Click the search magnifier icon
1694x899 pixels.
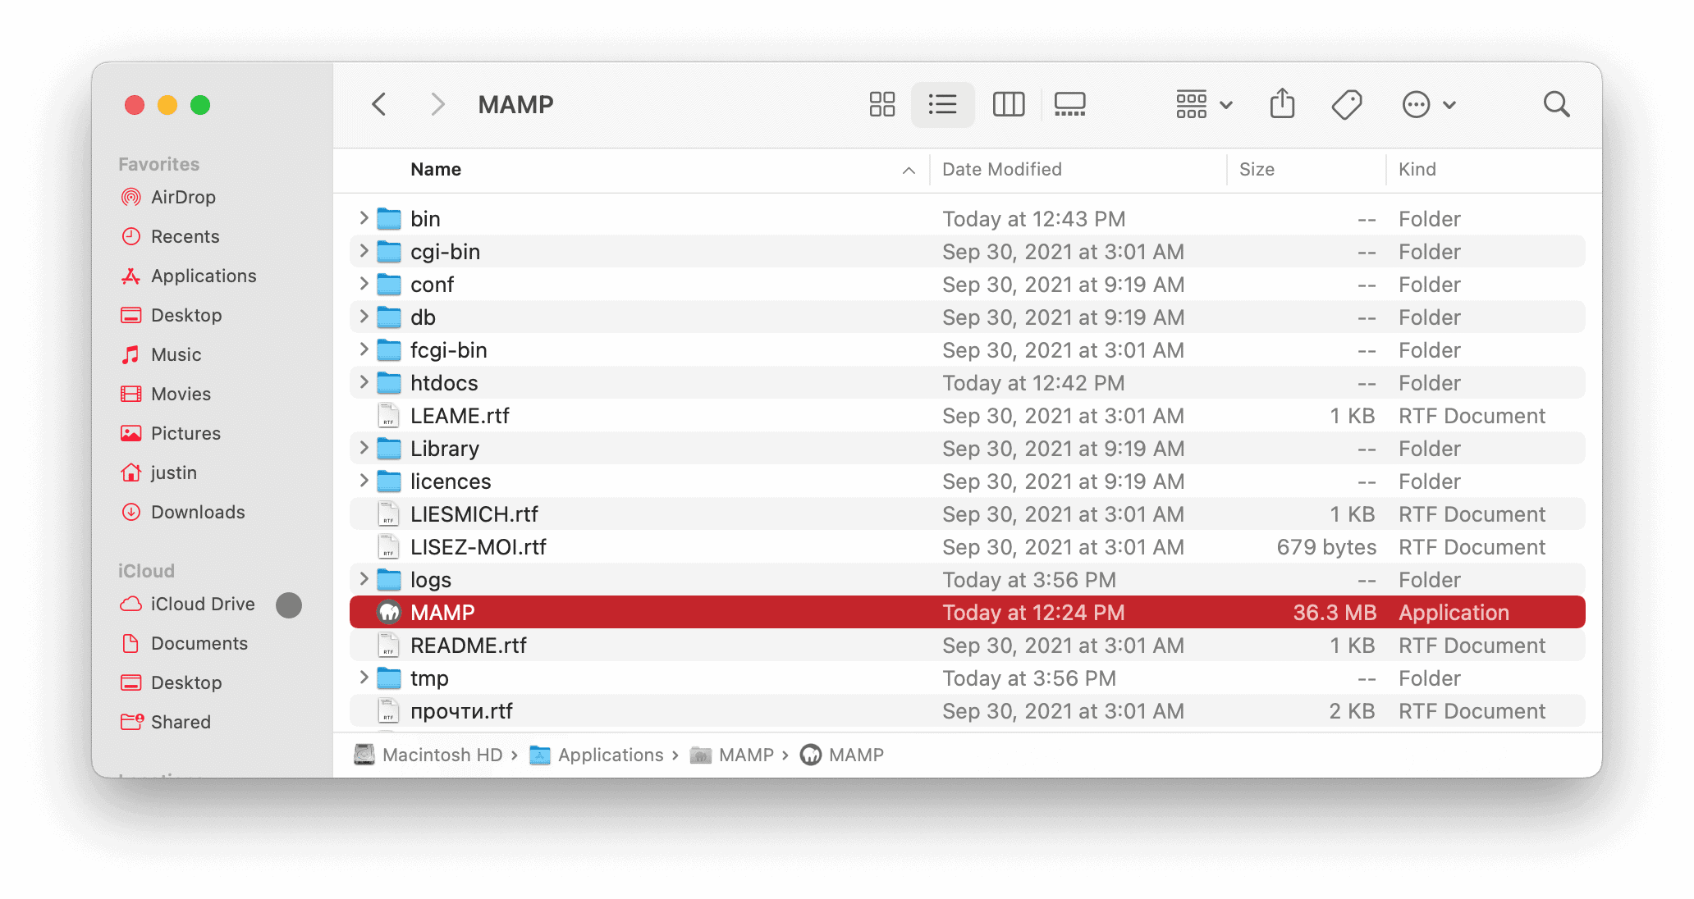(x=1556, y=104)
